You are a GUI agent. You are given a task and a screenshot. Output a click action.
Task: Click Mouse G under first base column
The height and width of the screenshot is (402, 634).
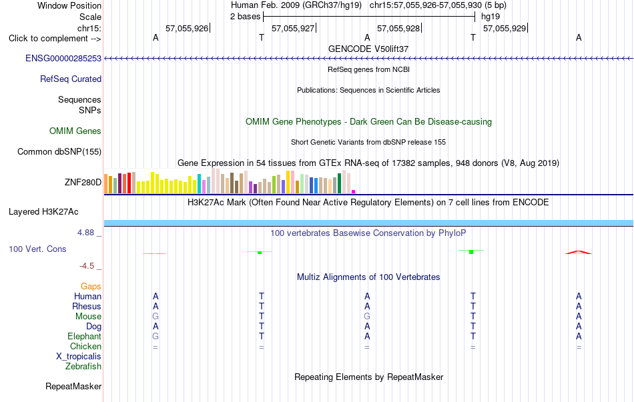pyautogui.click(x=155, y=317)
